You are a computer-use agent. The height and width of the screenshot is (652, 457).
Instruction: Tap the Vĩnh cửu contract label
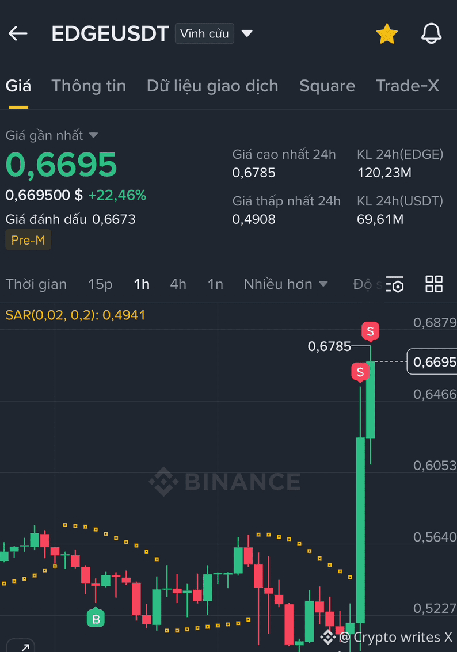point(204,33)
